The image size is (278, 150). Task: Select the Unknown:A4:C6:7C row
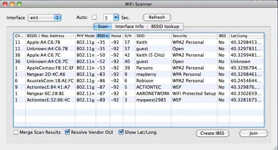coord(139,61)
